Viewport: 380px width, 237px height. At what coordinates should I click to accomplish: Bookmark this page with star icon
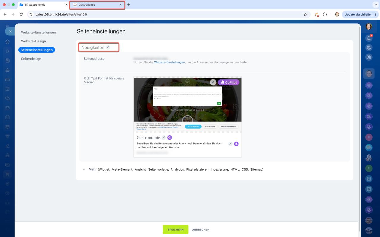[305, 14]
